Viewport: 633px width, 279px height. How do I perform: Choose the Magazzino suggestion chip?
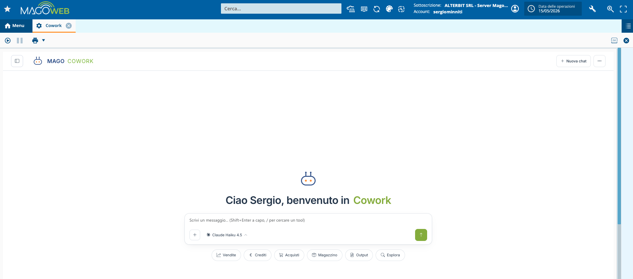(x=325, y=255)
